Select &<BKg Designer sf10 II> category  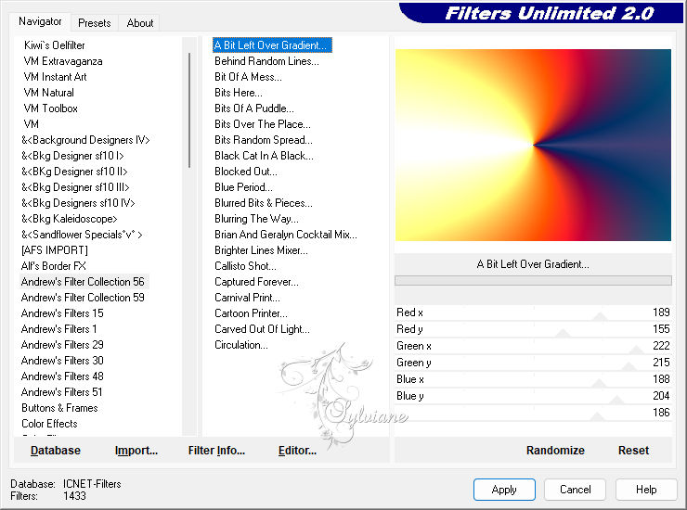tap(74, 172)
